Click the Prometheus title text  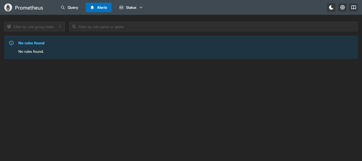click(29, 8)
